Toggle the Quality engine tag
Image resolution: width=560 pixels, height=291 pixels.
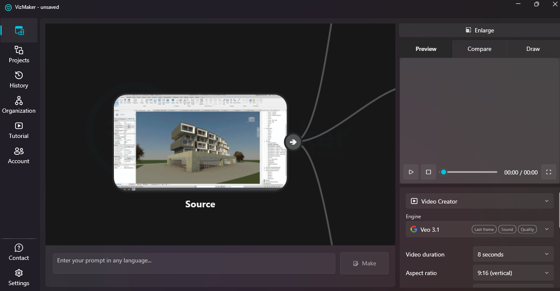(527, 229)
